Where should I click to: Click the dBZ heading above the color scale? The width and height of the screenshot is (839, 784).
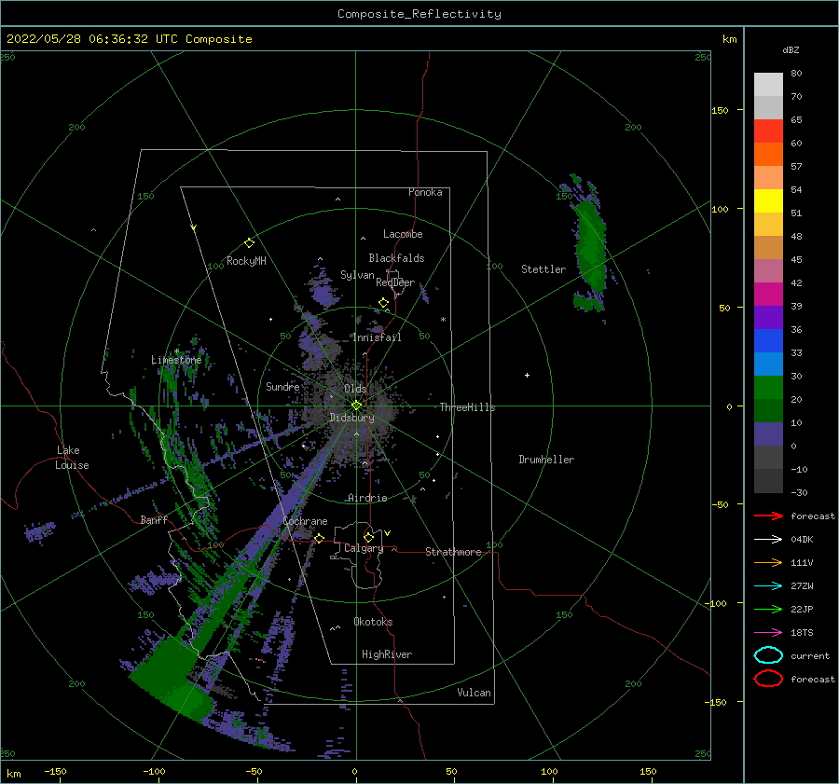[791, 49]
